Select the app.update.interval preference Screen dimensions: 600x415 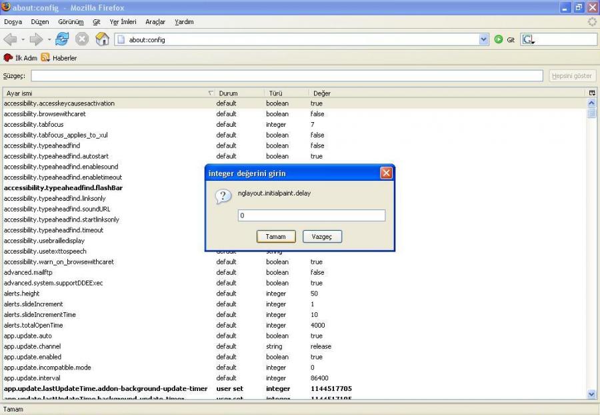(x=295, y=378)
